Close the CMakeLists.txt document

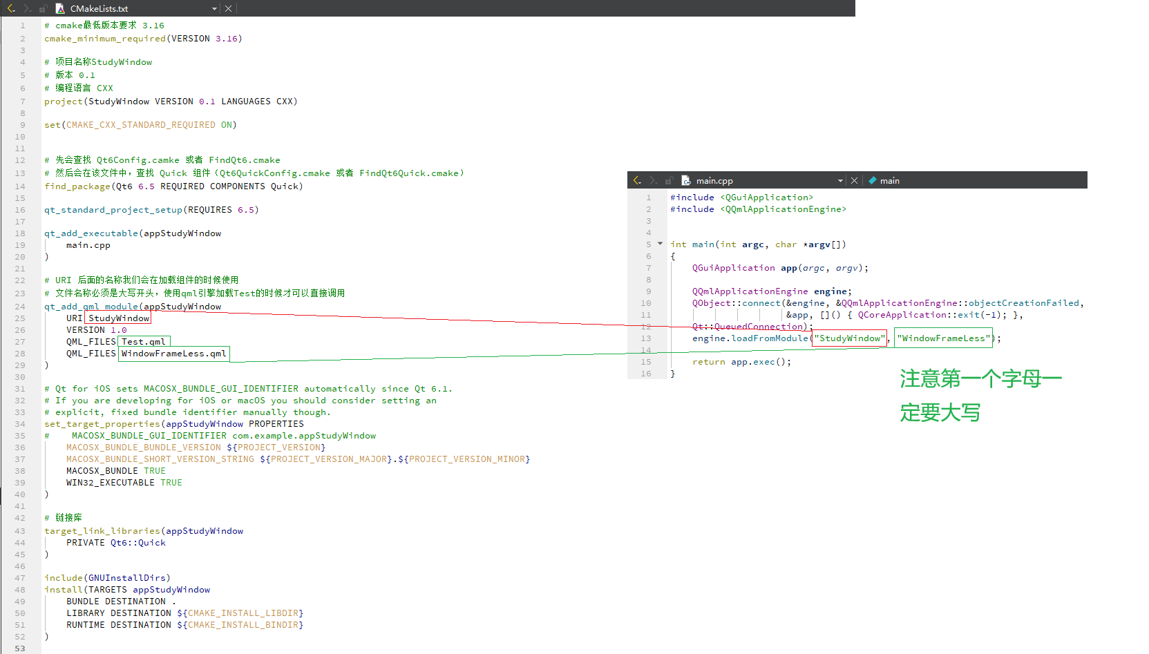228,9
